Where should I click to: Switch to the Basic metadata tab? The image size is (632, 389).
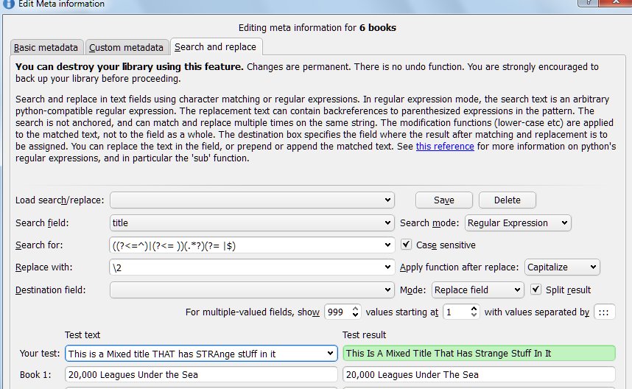(46, 48)
